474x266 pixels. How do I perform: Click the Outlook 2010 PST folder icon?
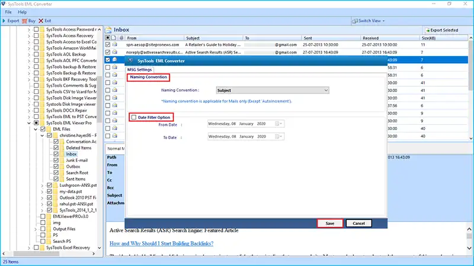pyautogui.click(x=55, y=198)
